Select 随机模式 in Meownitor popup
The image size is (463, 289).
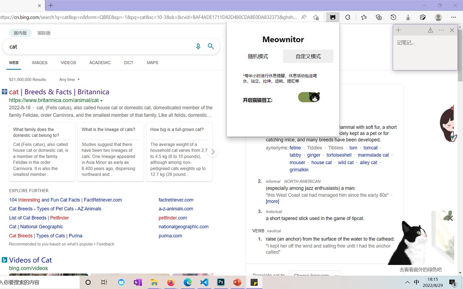click(x=258, y=56)
